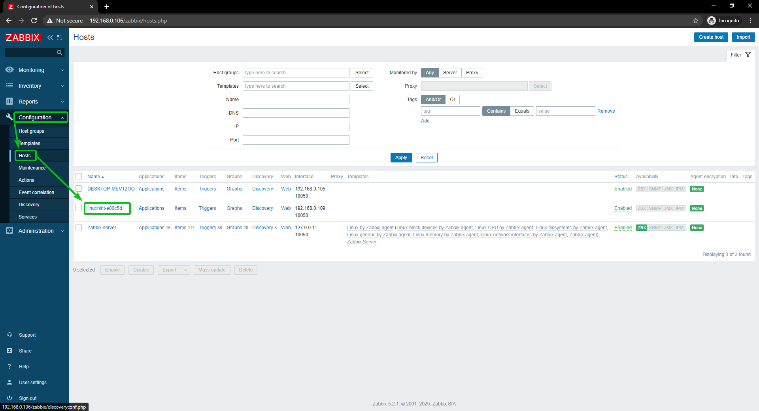Click the Monitoring eye icon
759x411 pixels.
pos(9,70)
